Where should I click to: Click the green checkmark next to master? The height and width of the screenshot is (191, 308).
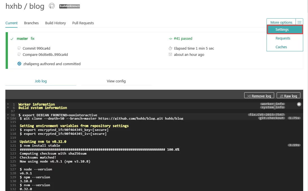pos(12,39)
